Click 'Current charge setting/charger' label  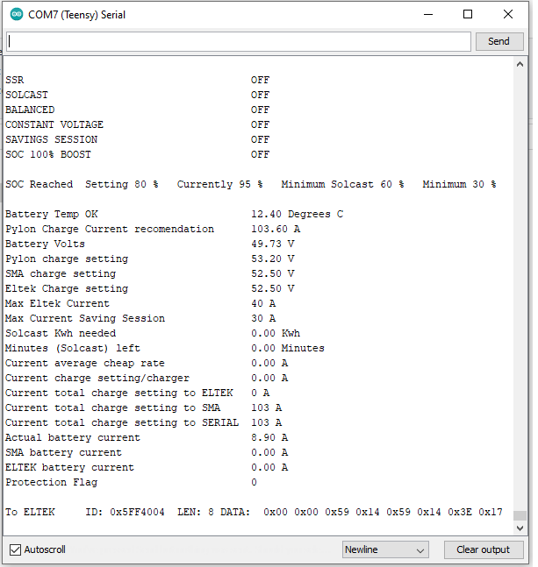pyautogui.click(x=97, y=378)
